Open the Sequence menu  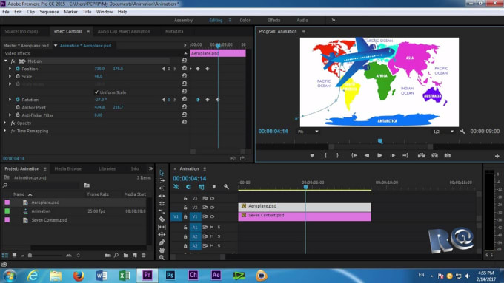pyautogui.click(x=49, y=12)
